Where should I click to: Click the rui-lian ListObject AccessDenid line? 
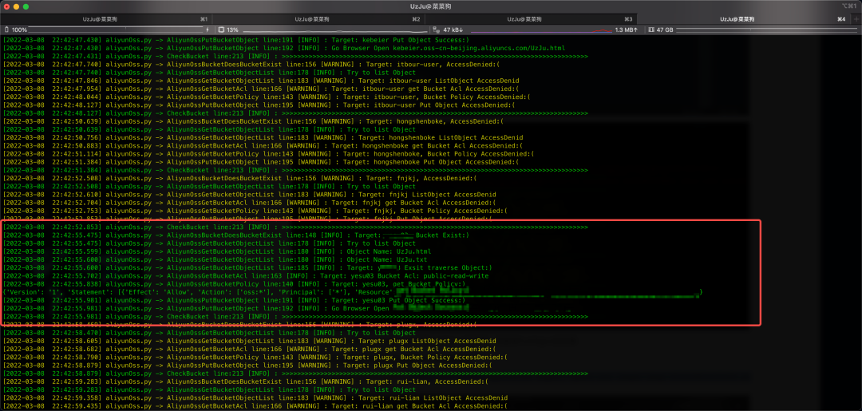pos(255,397)
